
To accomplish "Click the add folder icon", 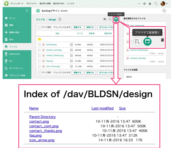I will 105,19.
